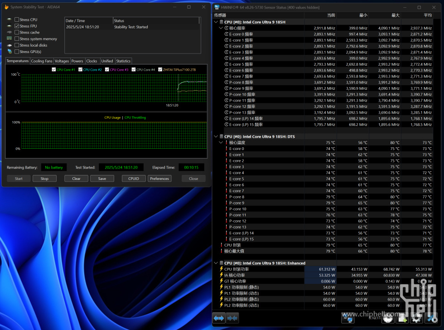Click the GPU icon beside Stress GPU(s)
The image size is (444, 330).
point(10,51)
